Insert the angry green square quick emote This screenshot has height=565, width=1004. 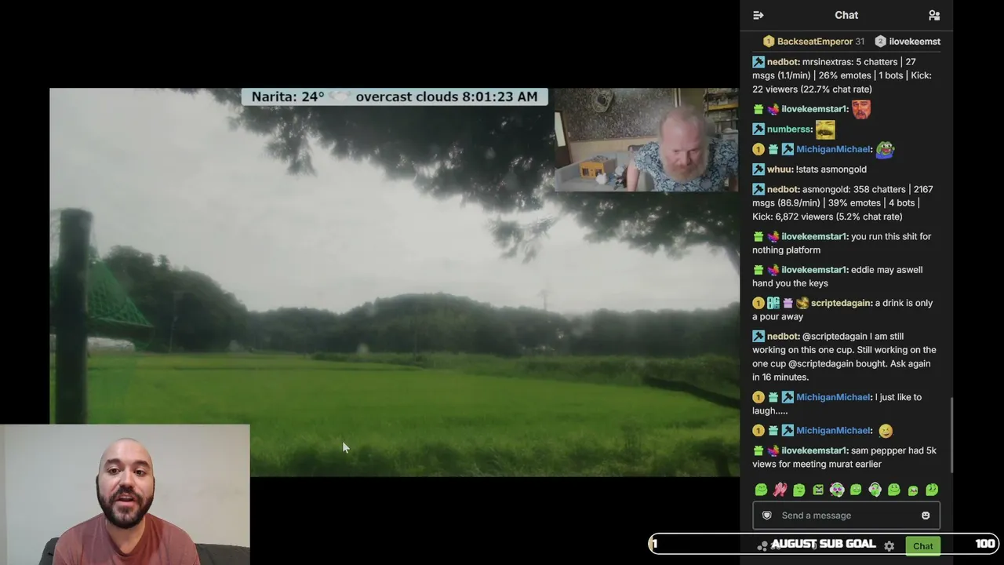coord(818,490)
